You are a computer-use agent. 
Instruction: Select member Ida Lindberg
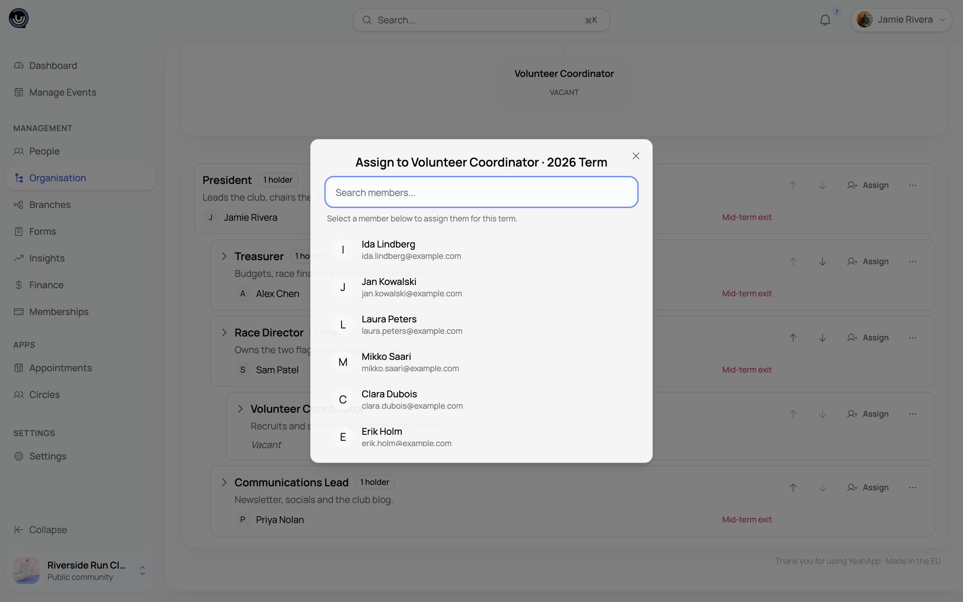[481, 249]
